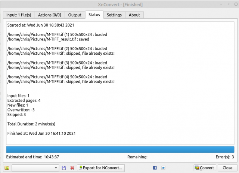Screen dimensions: 239x173
Task: Click the 'M-TIFF.tif (2) 500x500x24 : loaded' line
Action: tap(57, 49)
